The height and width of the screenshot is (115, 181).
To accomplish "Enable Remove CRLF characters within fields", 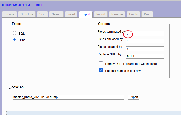I will [101, 64].
